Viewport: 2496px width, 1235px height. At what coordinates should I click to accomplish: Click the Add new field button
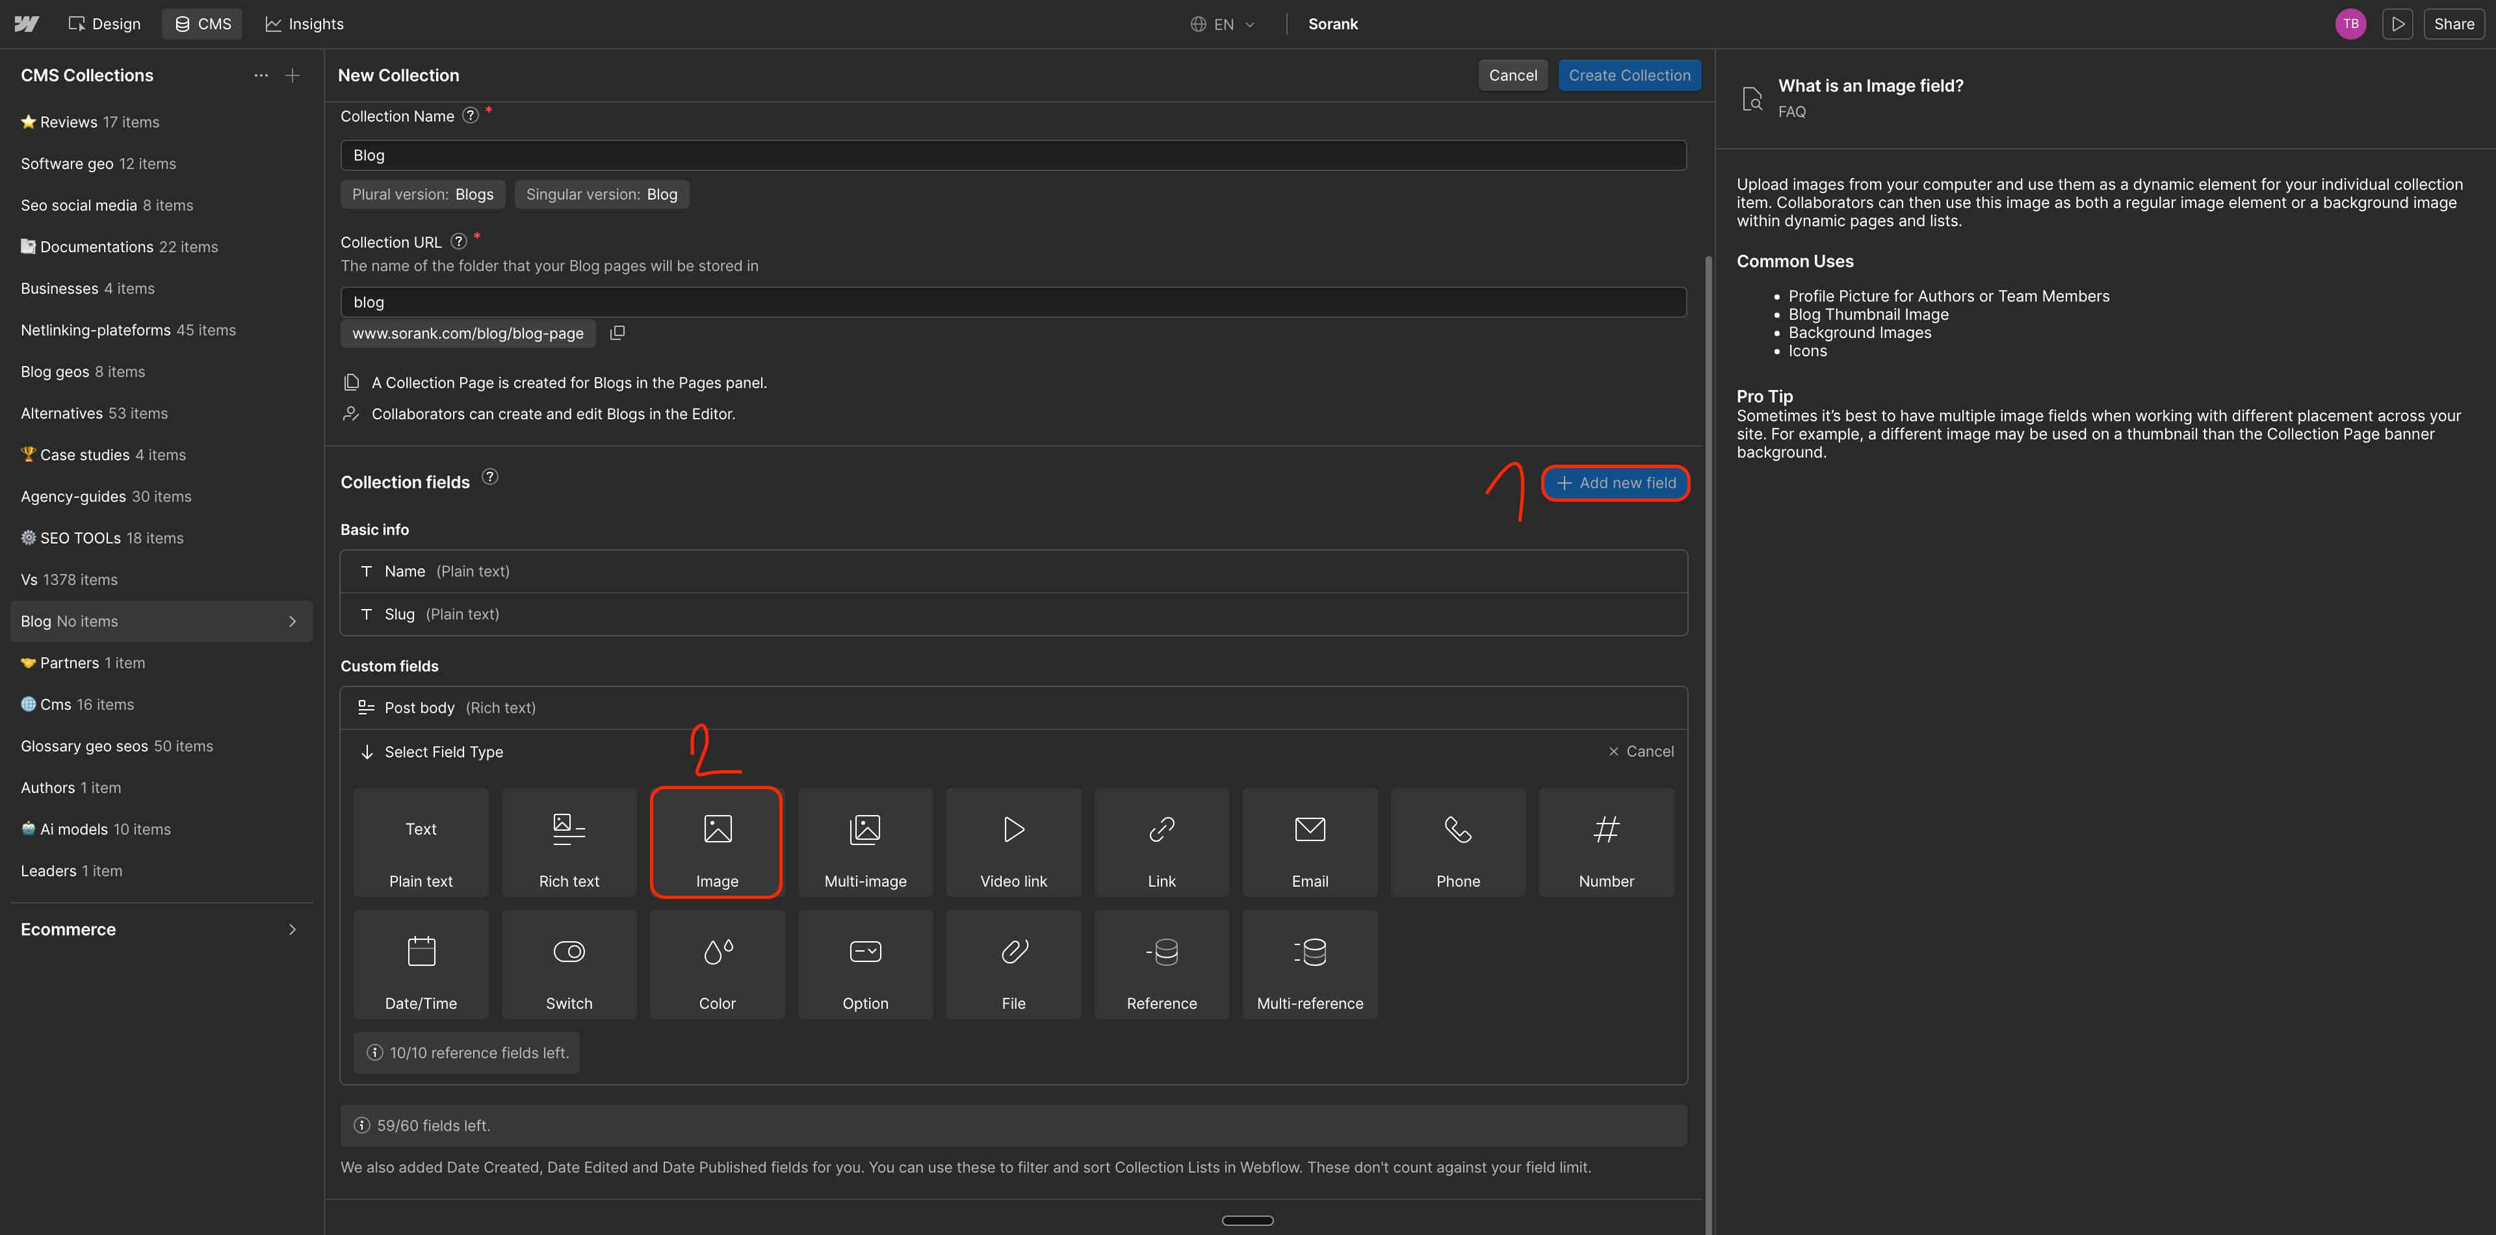(1615, 482)
